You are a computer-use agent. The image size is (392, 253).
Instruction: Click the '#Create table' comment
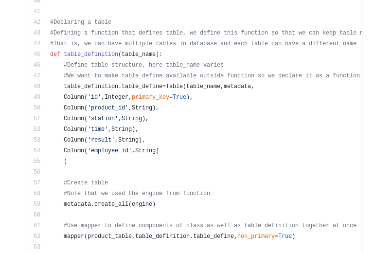(x=86, y=182)
